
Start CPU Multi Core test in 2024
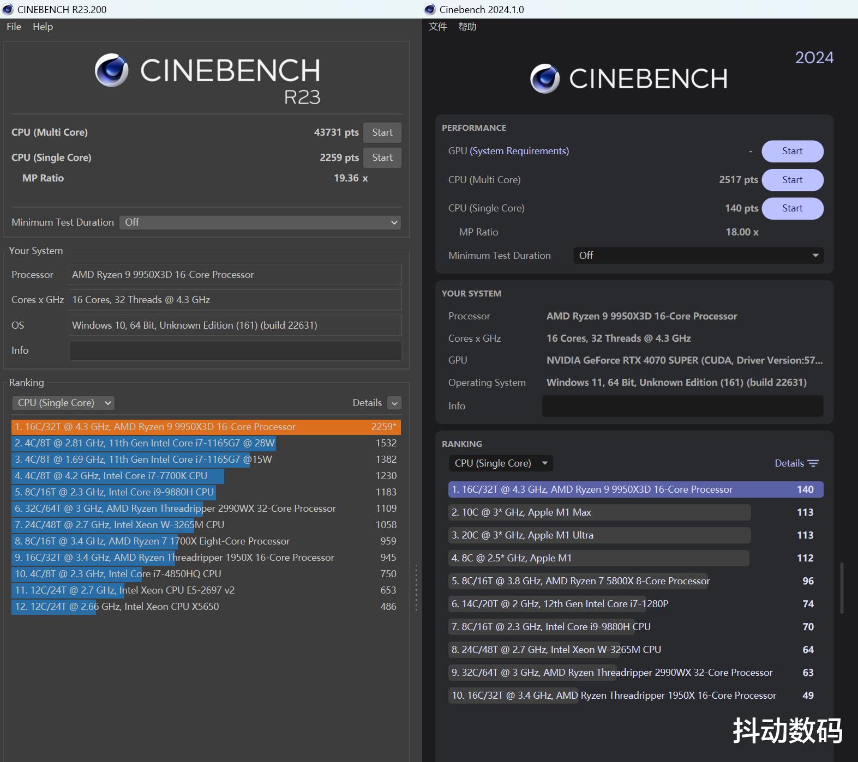(793, 180)
